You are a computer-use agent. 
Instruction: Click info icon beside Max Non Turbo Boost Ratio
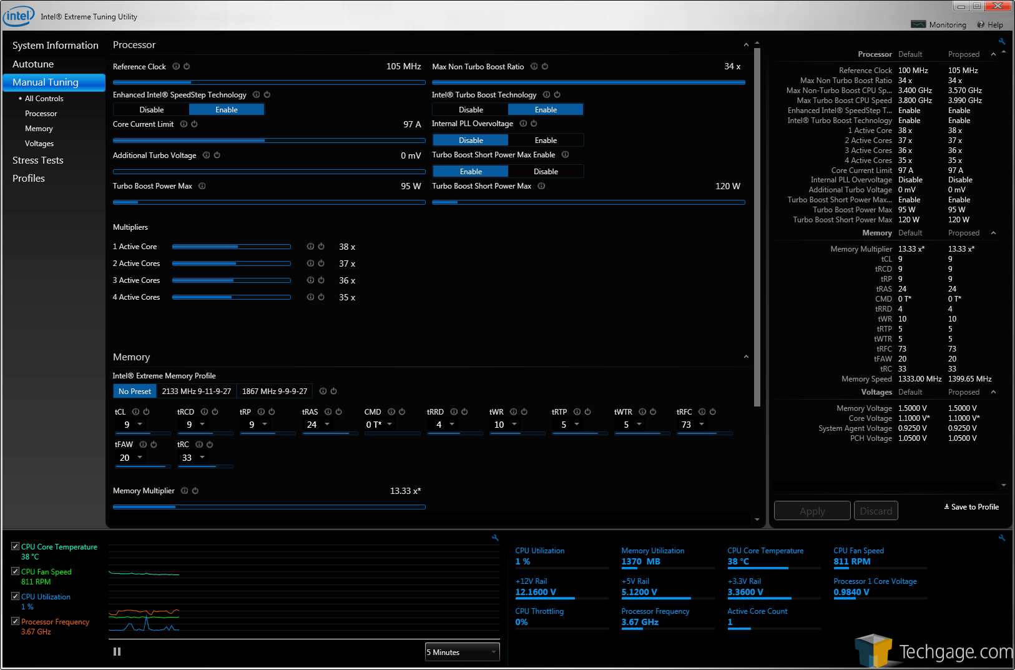click(x=534, y=66)
